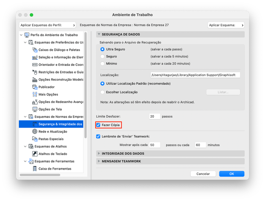This screenshot has height=201, width=265.
Task: Click the Restrições de Entradas e Guias icon
Action: (x=35, y=72)
